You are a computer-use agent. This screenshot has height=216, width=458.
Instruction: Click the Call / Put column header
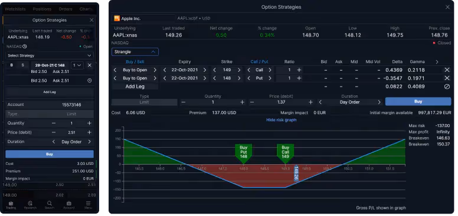259,62
